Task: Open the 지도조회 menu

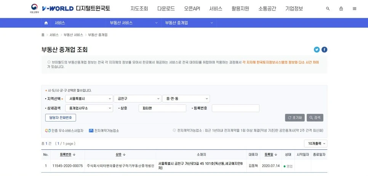Action: pyautogui.click(x=139, y=8)
